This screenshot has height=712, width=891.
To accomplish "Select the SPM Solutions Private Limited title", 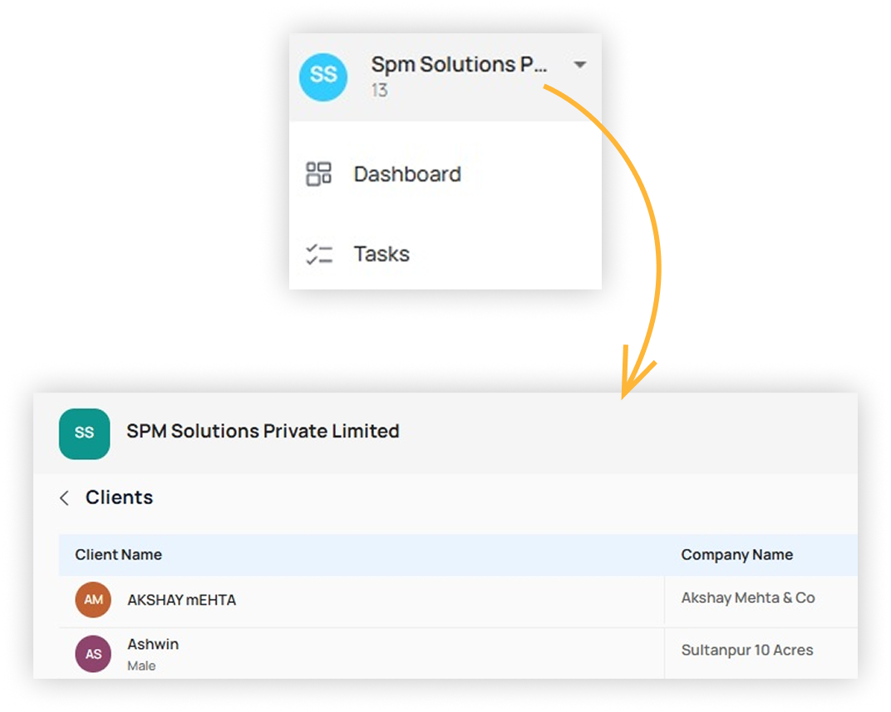I will click(263, 431).
